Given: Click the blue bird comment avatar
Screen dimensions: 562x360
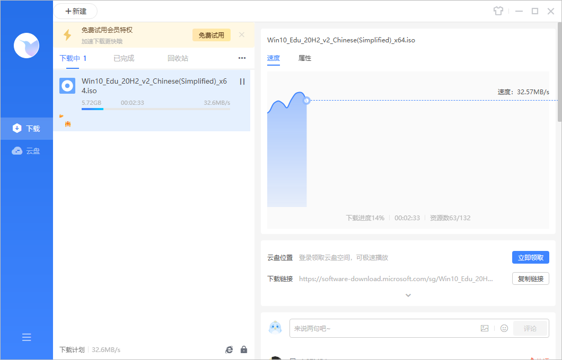Looking at the screenshot, I should (x=275, y=327).
